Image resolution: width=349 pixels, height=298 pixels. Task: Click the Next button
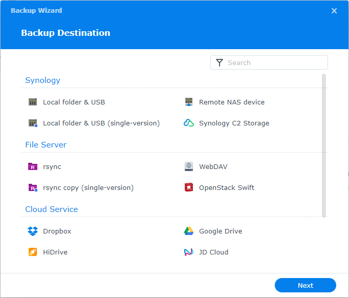tap(305, 285)
